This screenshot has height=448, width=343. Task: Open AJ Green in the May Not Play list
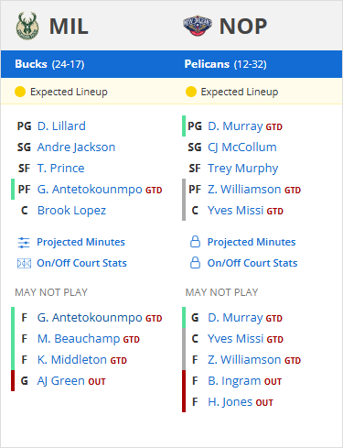(x=61, y=381)
